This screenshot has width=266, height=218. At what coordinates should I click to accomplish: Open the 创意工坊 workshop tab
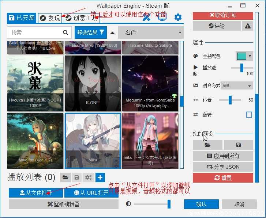point(82,18)
